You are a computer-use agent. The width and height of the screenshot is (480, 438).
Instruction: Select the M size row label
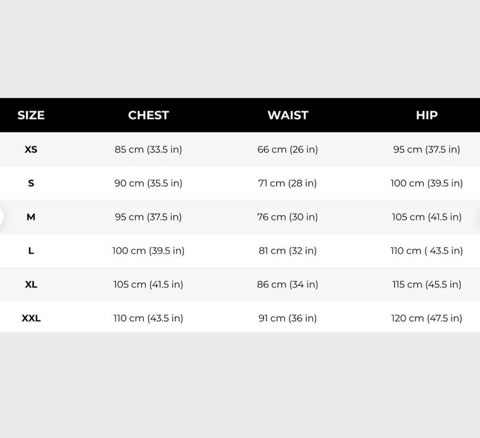coord(31,217)
